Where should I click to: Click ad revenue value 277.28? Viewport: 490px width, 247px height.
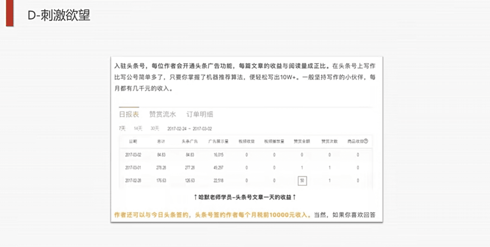point(190,168)
